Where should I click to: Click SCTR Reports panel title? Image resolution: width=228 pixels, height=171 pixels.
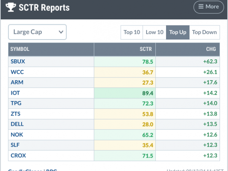tap(44, 8)
